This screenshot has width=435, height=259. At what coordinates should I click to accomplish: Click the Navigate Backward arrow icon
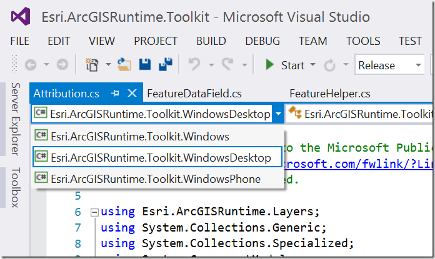29,65
